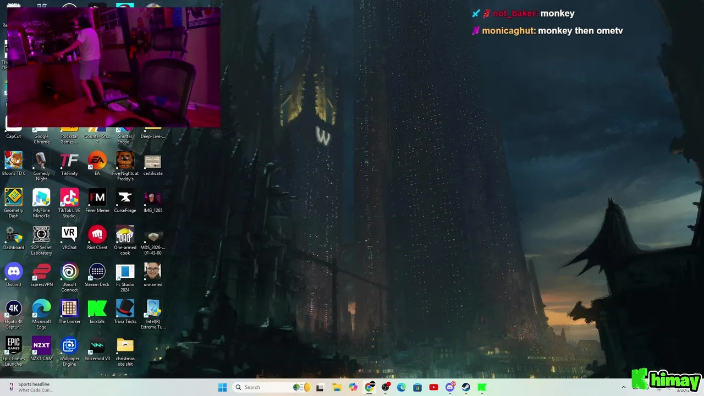704x396 pixels.
Task: Select the Stream Deck desktop icon
Action: (x=97, y=275)
